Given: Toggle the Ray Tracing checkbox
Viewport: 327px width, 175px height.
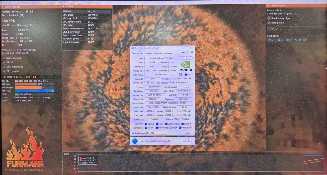Looking at the screenshot, I should [x=157, y=128].
